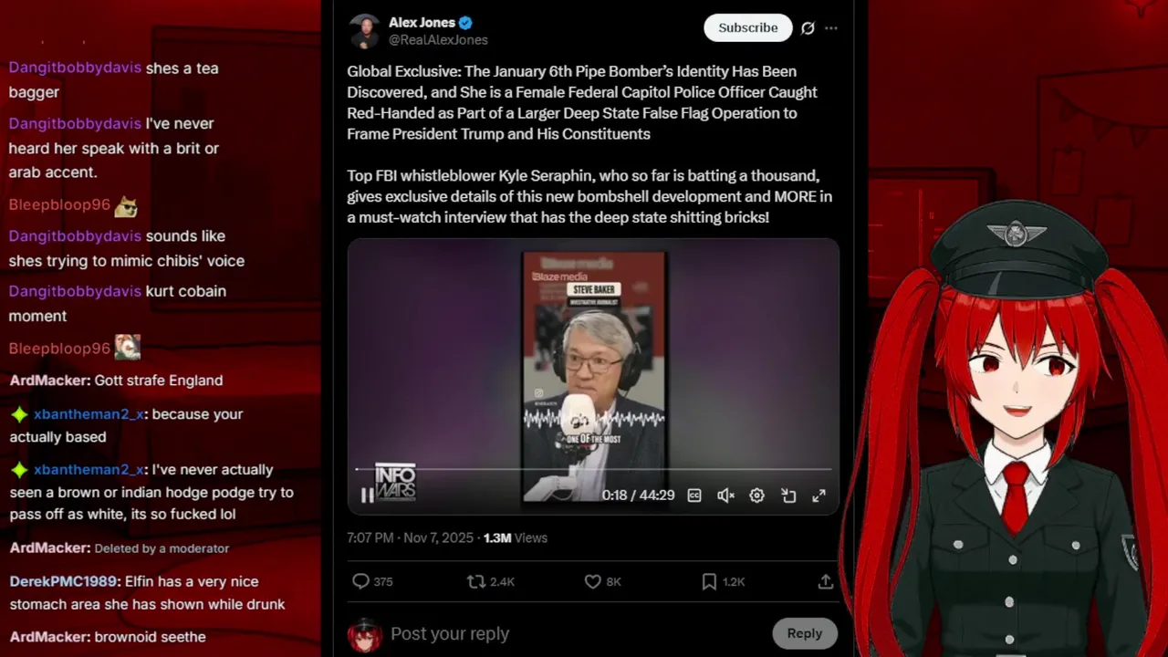Click 'Gott strafe England' chat message

[159, 381]
